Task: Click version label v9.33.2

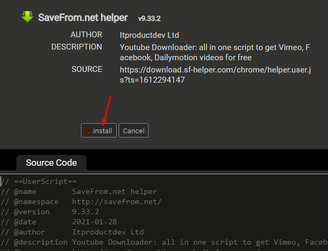Action: pyautogui.click(x=149, y=19)
